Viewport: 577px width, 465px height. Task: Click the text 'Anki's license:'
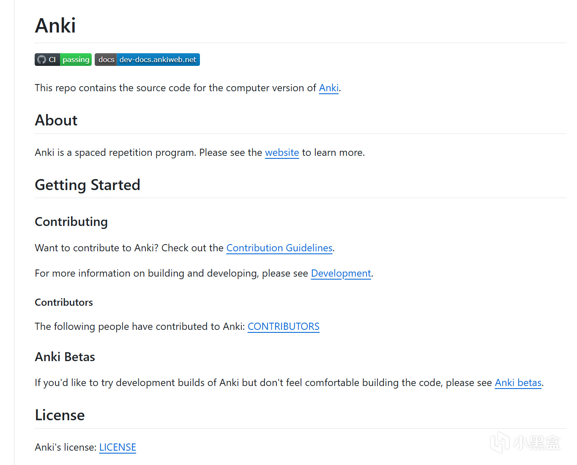click(x=66, y=447)
